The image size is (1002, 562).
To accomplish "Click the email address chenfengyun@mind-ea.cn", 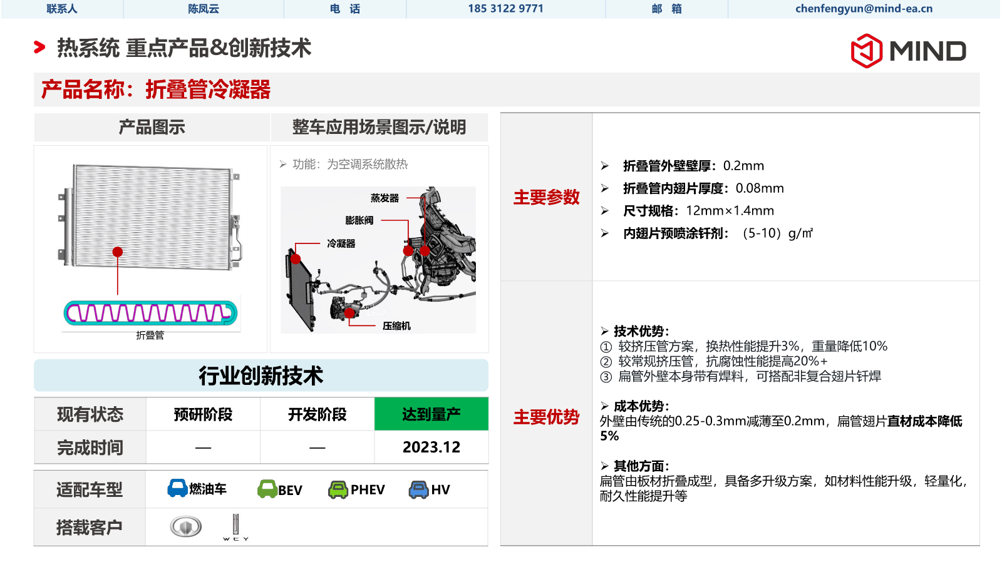I will point(864,9).
